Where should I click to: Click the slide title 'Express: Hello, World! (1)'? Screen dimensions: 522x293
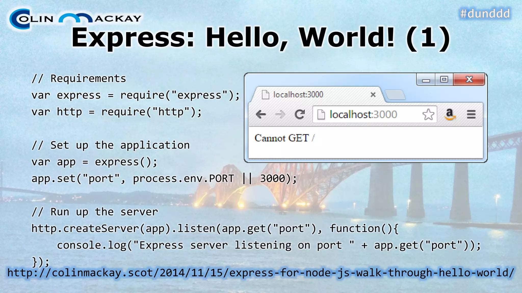point(261,38)
